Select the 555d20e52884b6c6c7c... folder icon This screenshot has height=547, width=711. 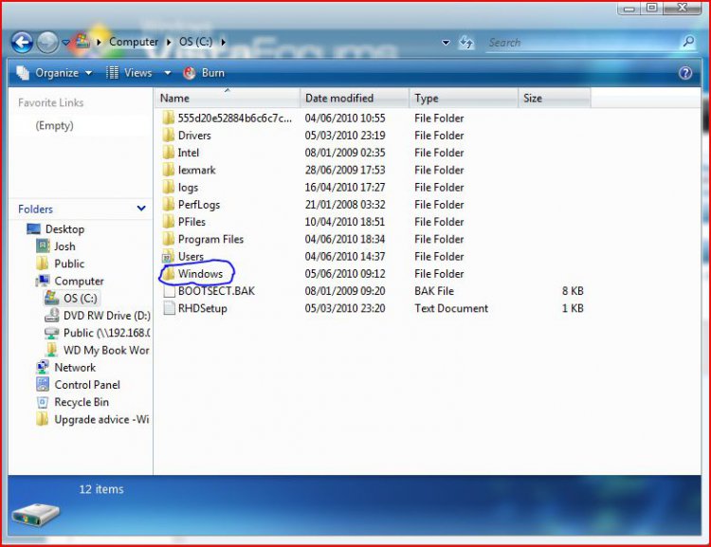coord(168,118)
